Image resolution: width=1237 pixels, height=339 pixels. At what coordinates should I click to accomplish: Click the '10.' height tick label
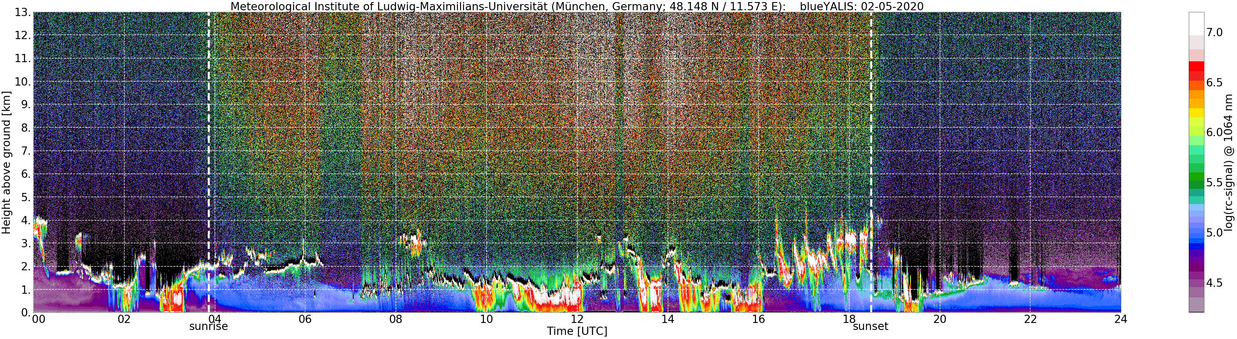tap(22, 82)
